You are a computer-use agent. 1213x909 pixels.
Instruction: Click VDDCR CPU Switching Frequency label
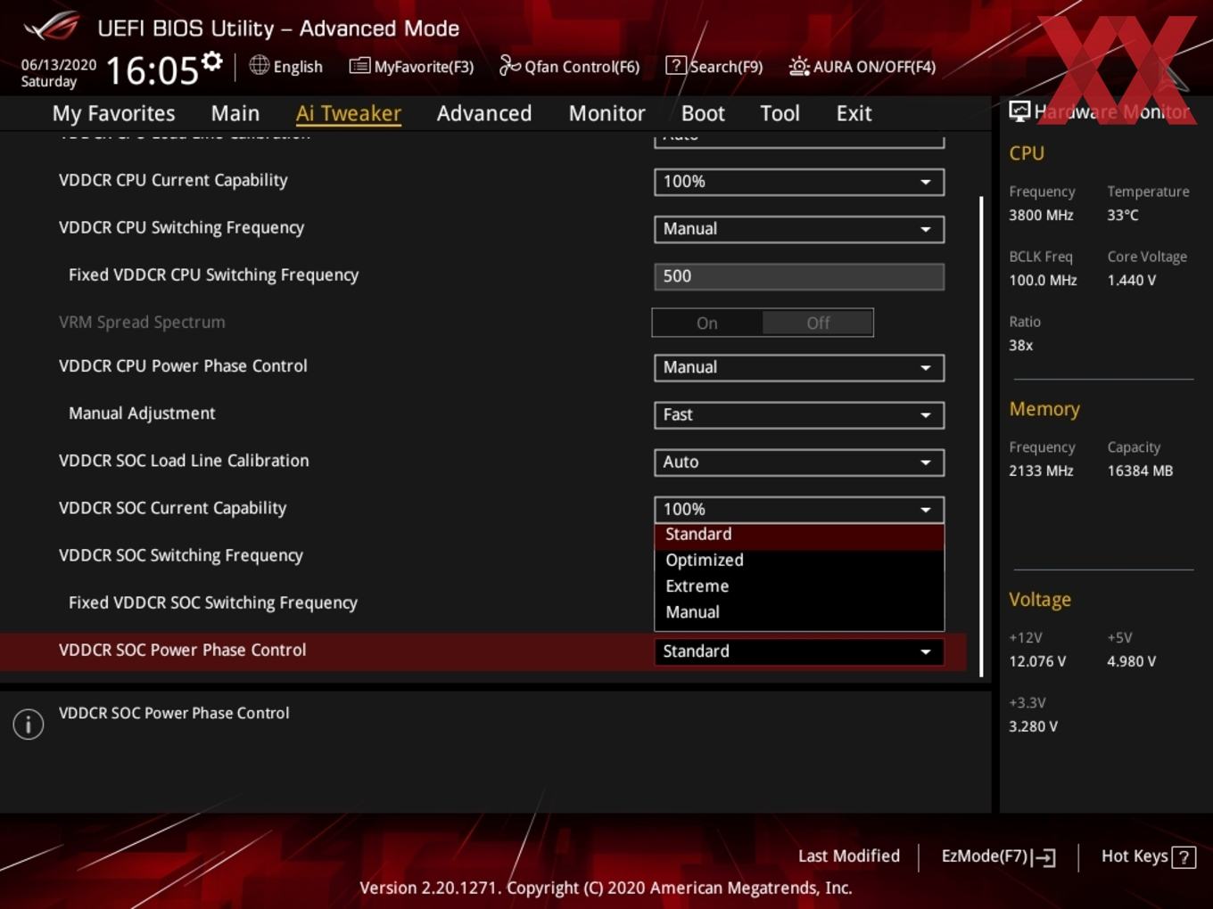tap(181, 227)
